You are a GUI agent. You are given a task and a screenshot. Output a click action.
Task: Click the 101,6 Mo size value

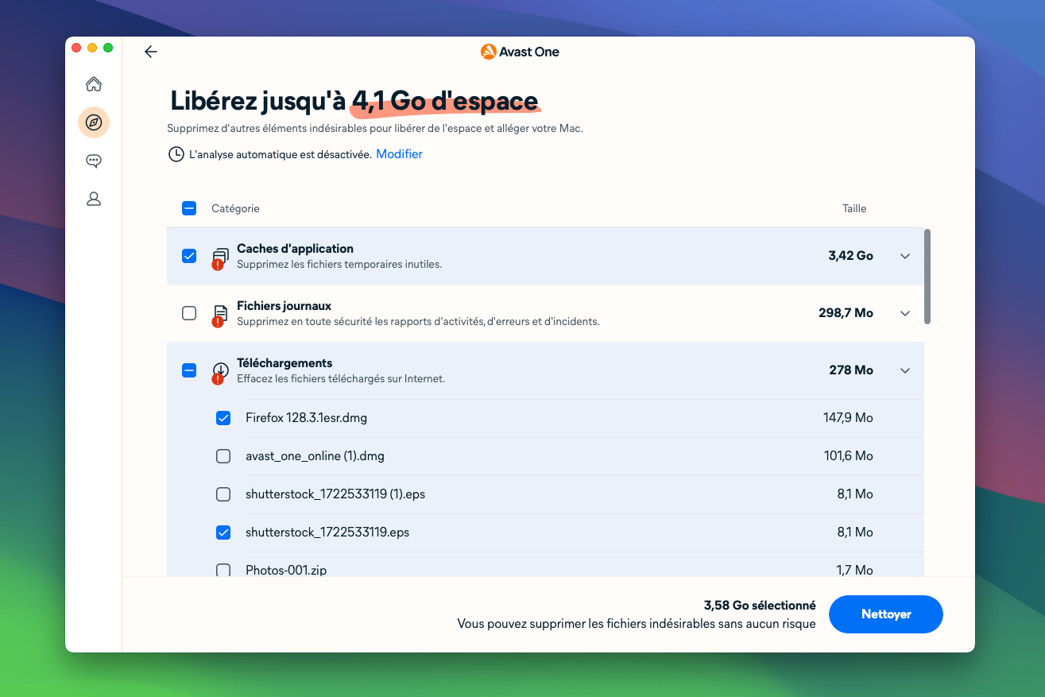[x=849, y=456]
